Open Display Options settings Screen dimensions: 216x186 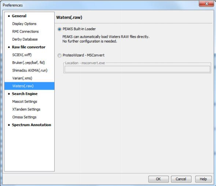pyautogui.click(x=24, y=24)
